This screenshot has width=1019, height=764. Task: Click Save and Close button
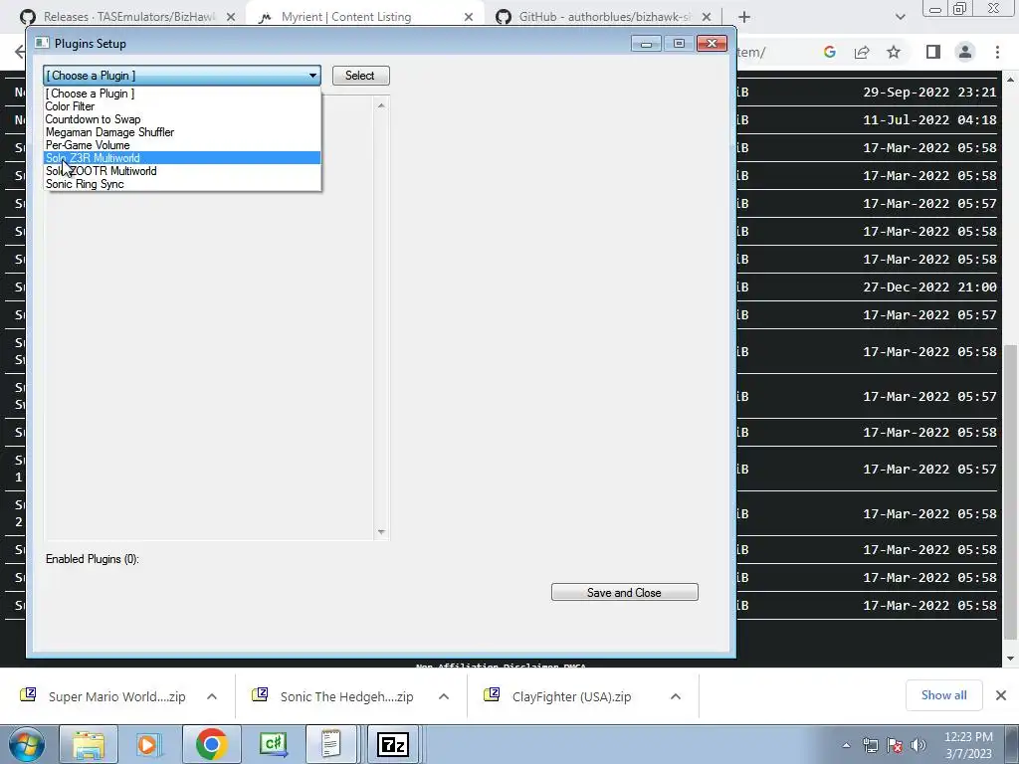[625, 593]
